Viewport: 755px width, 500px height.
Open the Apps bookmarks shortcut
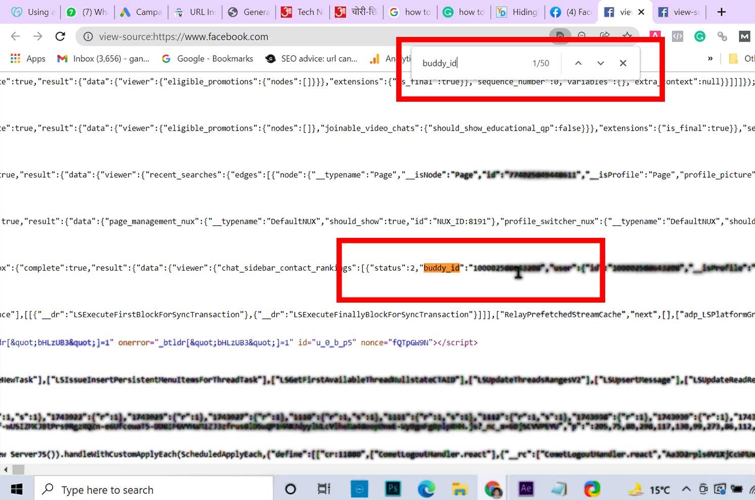[28, 59]
